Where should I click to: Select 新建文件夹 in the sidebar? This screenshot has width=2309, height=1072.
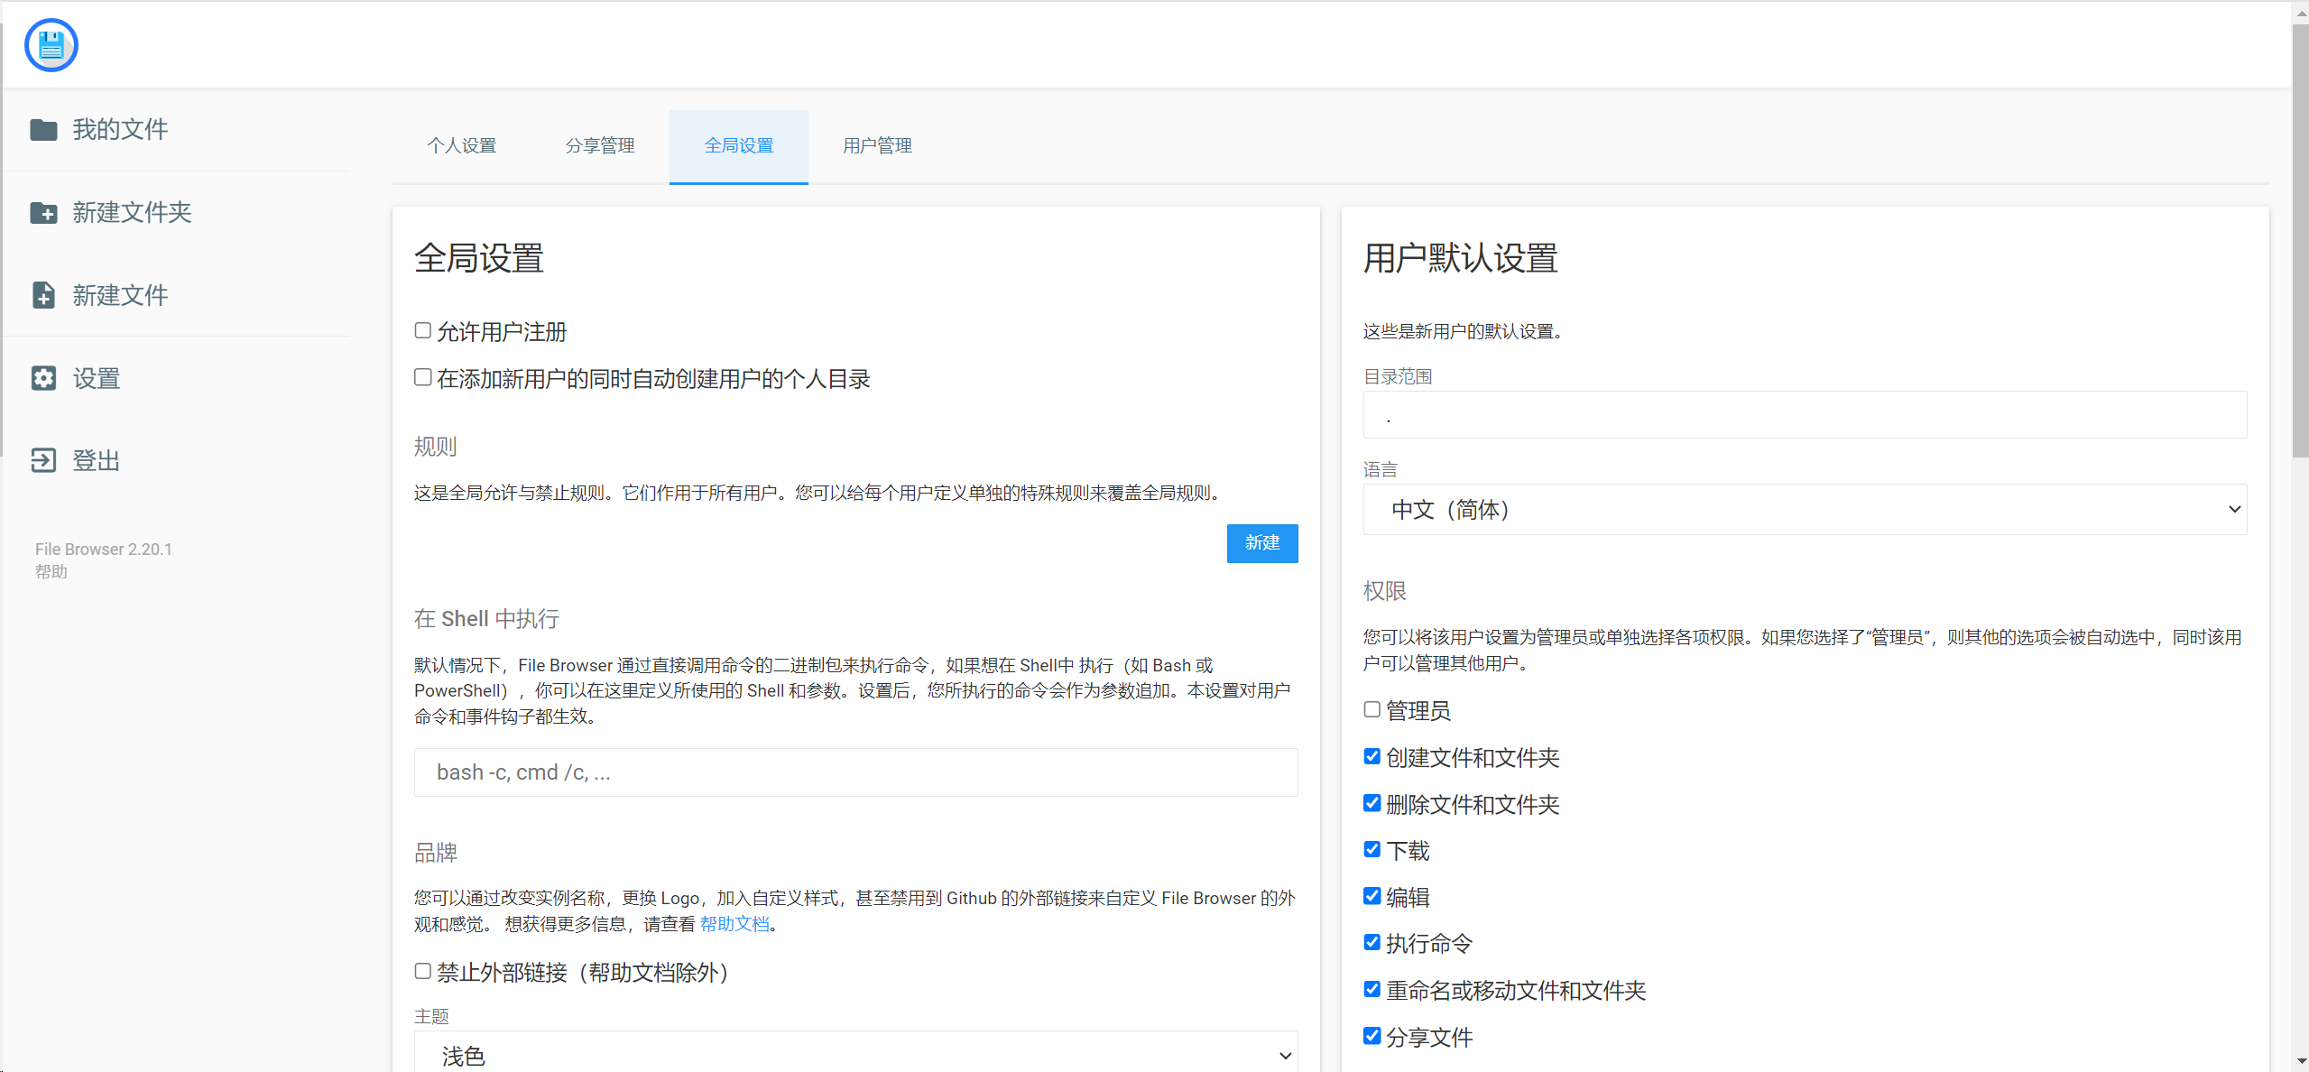132,213
